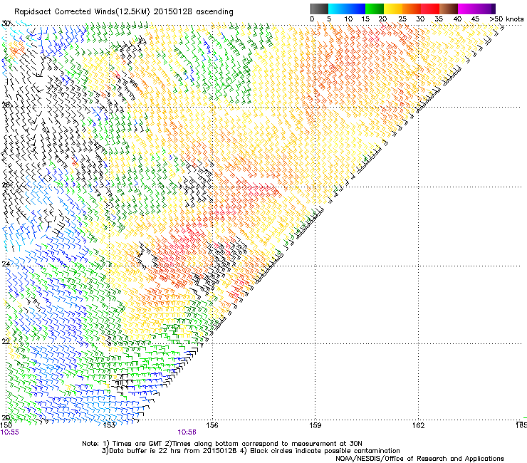The image size is (527, 463).
Task: Click the '10' value under the color bar
Action: 348,19
